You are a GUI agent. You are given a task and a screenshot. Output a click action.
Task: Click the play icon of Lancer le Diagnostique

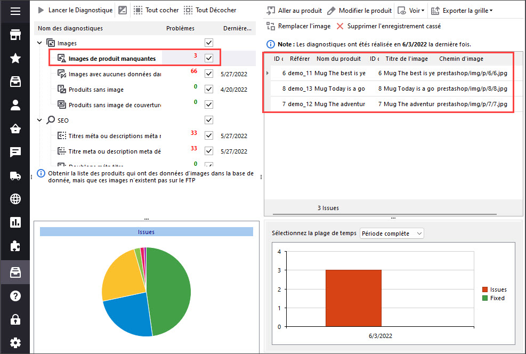tap(41, 10)
